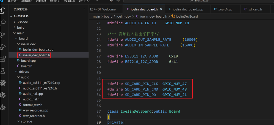Expand the .vscode folder

15,22
